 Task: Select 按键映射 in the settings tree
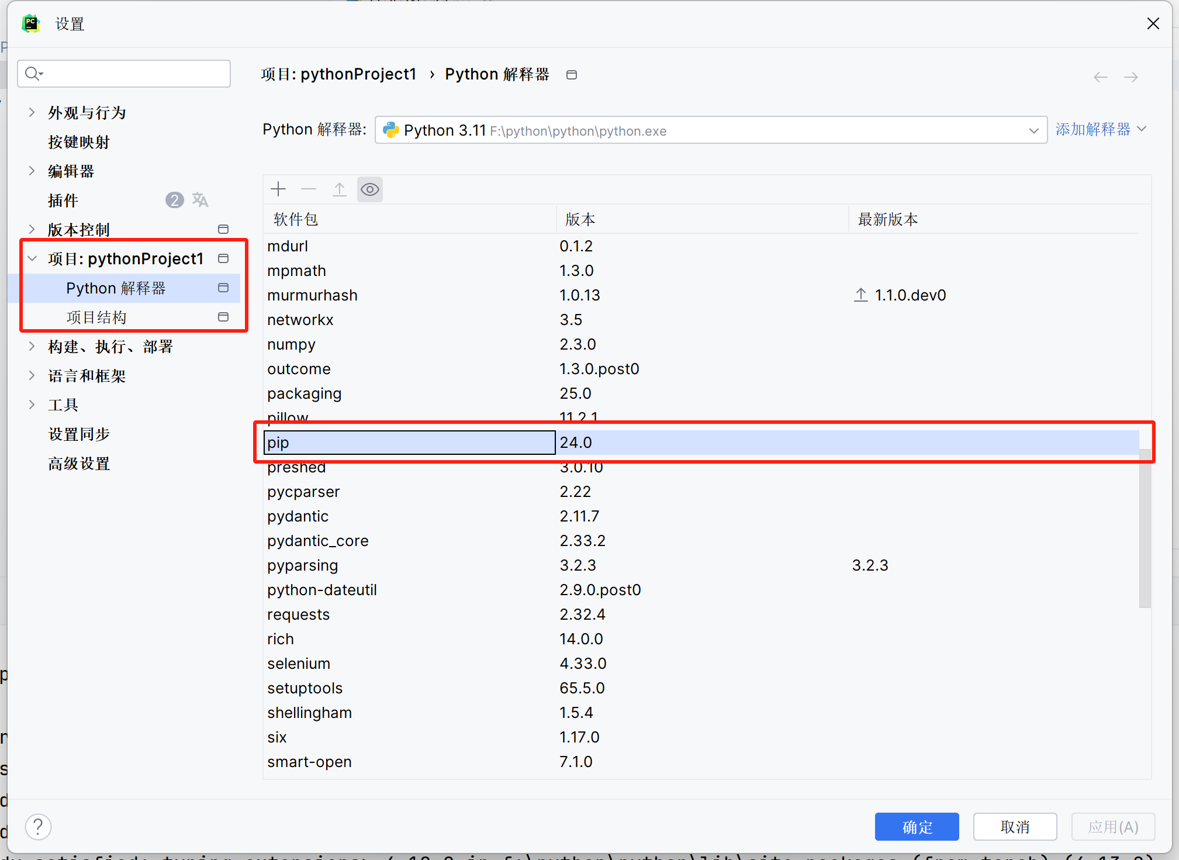click(x=79, y=142)
